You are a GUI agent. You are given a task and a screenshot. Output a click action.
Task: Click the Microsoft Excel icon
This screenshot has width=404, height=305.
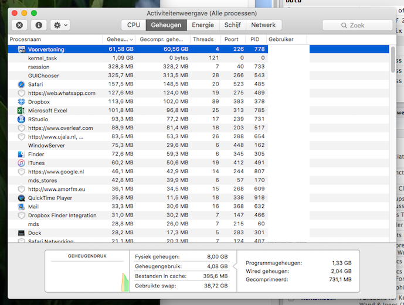tap(21, 111)
